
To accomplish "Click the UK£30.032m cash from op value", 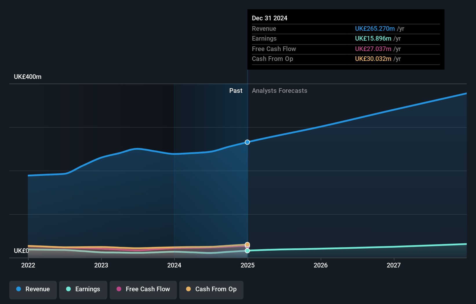I will [x=373, y=59].
